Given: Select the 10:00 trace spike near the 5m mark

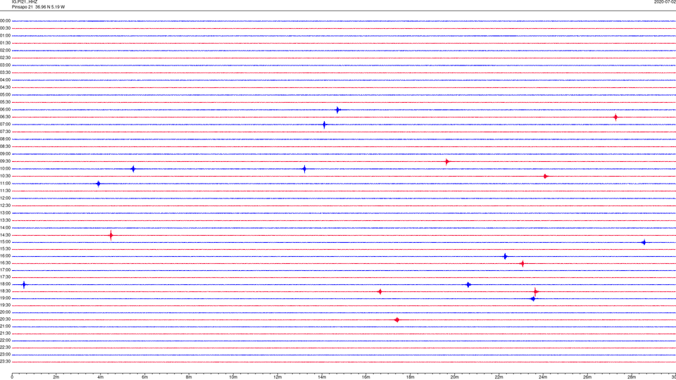Looking at the screenshot, I should click(x=133, y=169).
